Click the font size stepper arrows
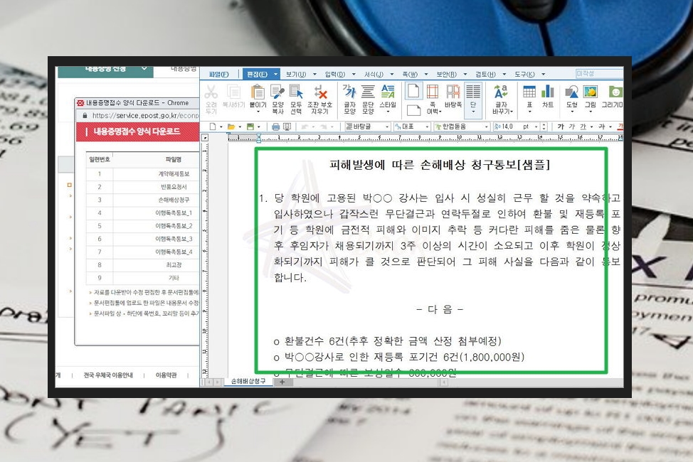 tap(544, 127)
